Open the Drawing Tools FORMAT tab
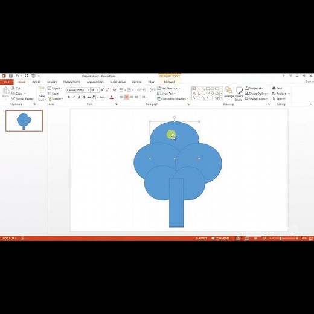The height and width of the screenshot is (314, 314). click(170, 82)
